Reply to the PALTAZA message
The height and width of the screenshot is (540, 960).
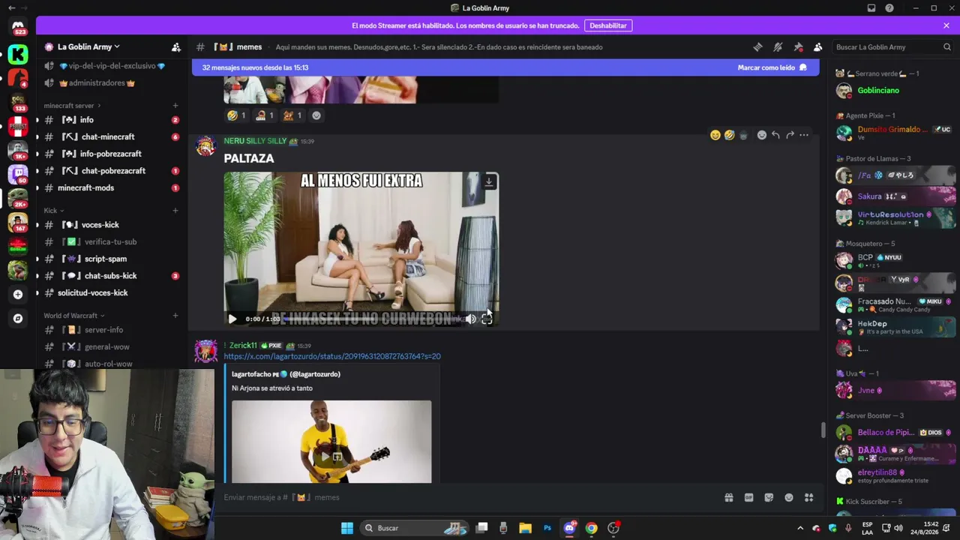(775, 135)
